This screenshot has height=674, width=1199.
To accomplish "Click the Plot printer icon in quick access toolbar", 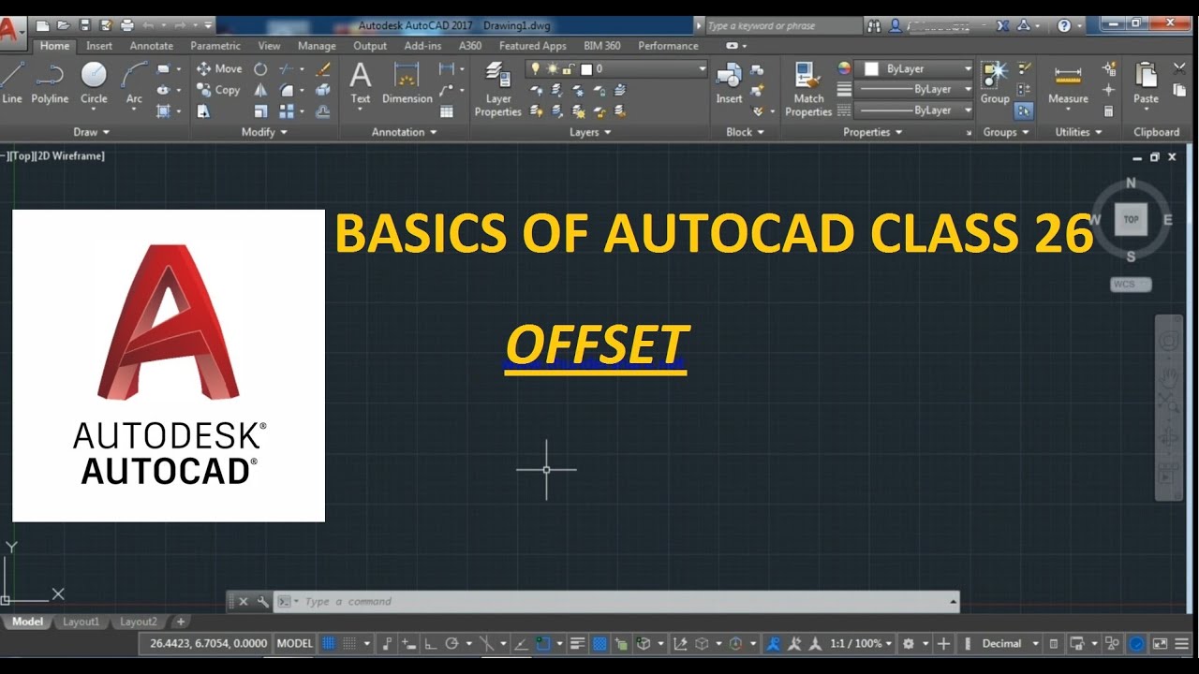I will [x=127, y=25].
